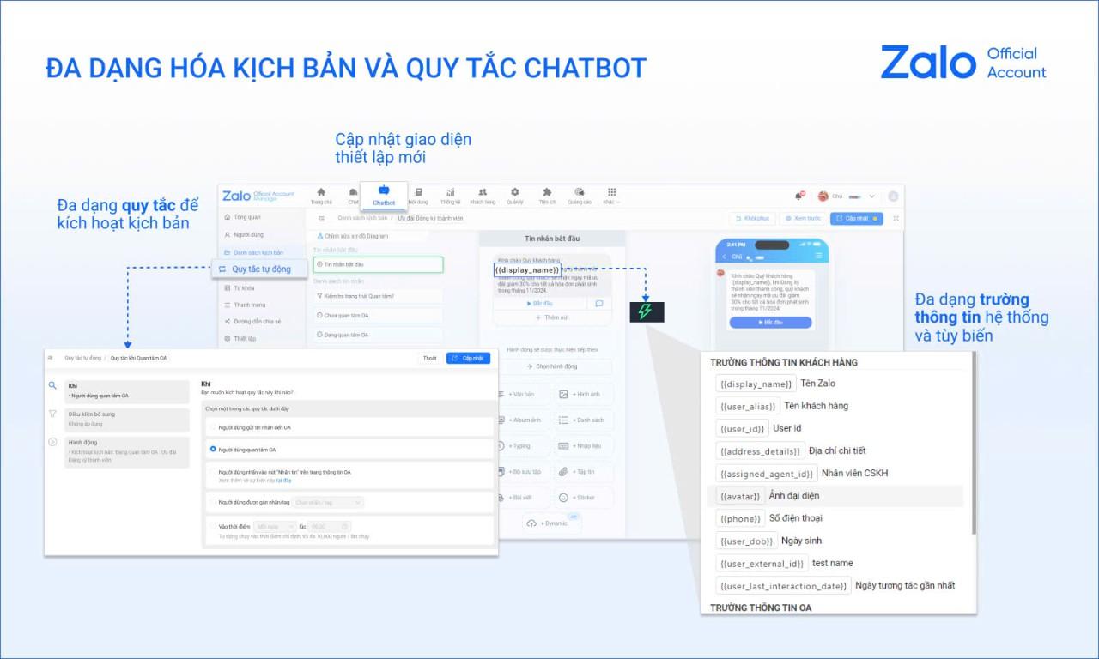Open the Thống kê statistics tab
The height and width of the screenshot is (659, 1099).
450,196
